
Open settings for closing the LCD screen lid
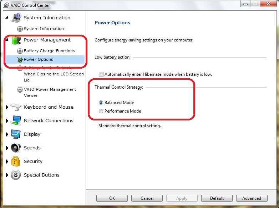(x=54, y=74)
